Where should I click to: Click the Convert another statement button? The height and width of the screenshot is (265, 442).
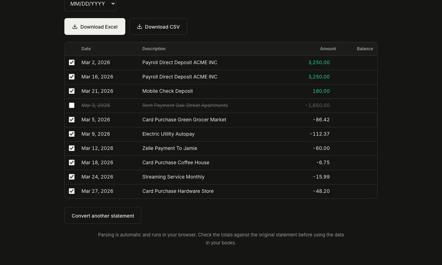tap(103, 215)
